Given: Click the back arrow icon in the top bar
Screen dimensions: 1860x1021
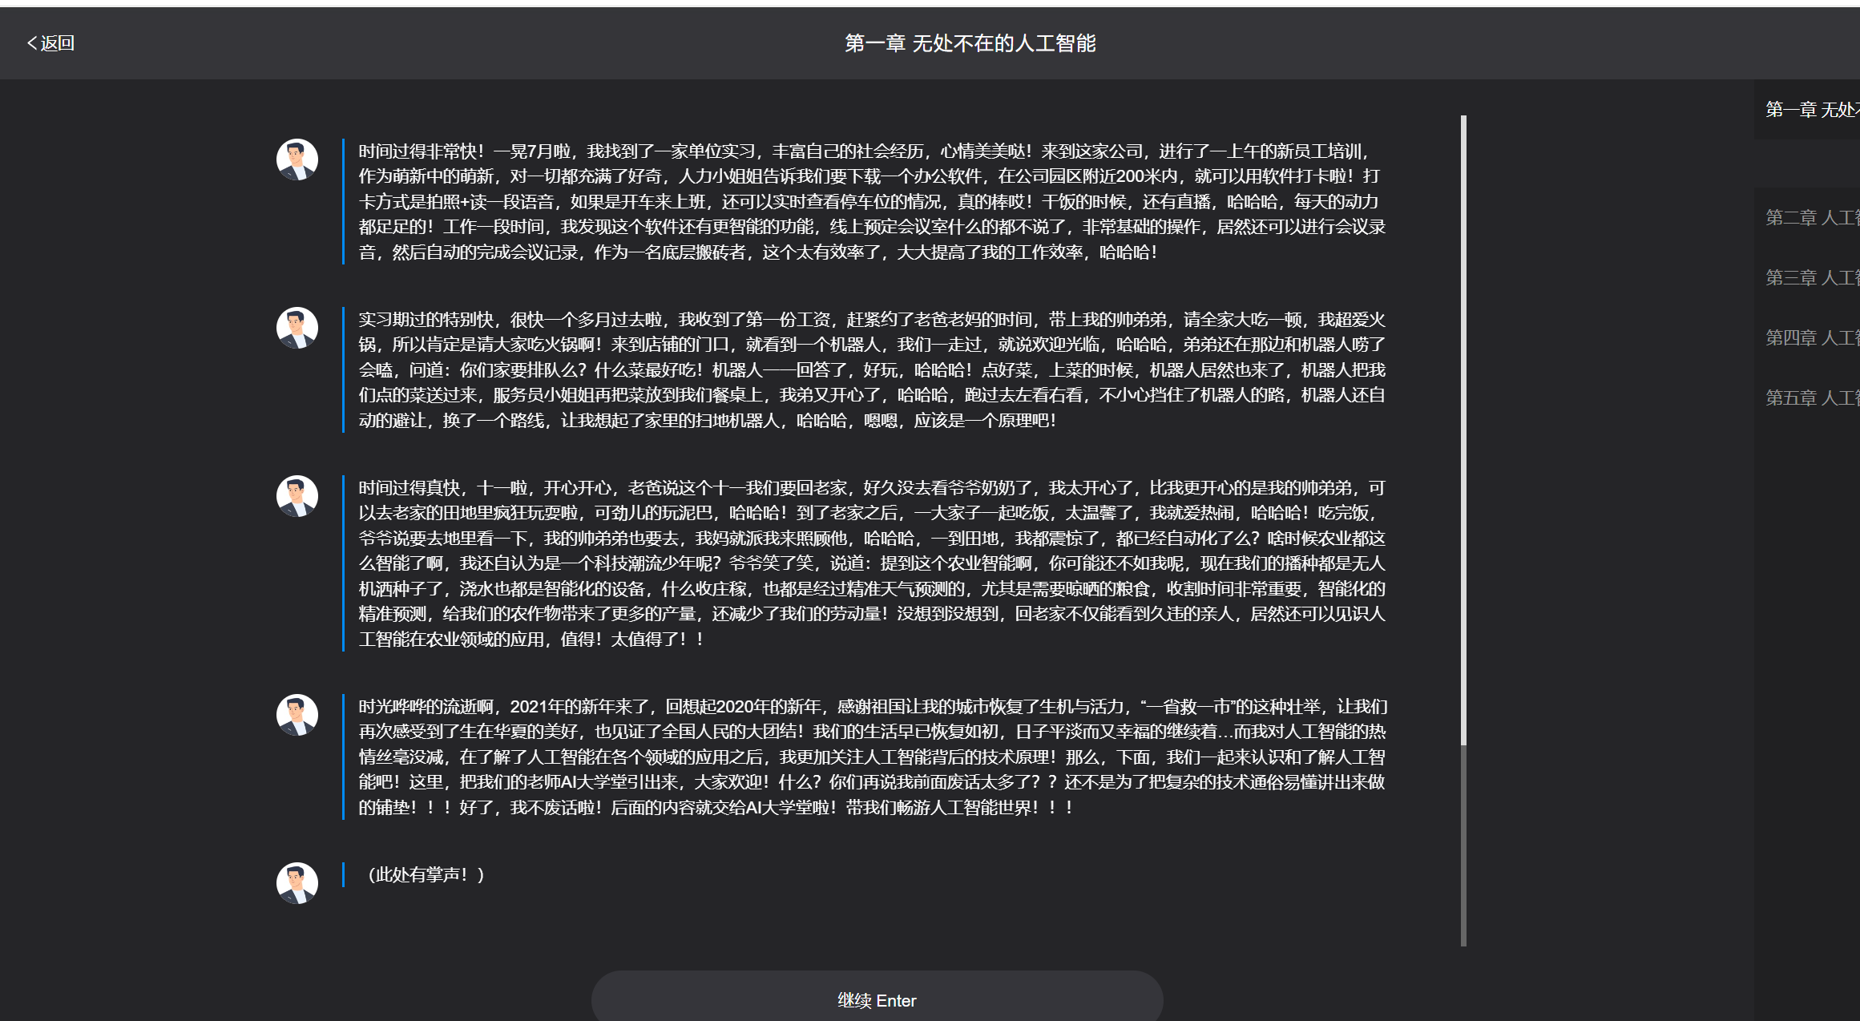Looking at the screenshot, I should click(30, 42).
